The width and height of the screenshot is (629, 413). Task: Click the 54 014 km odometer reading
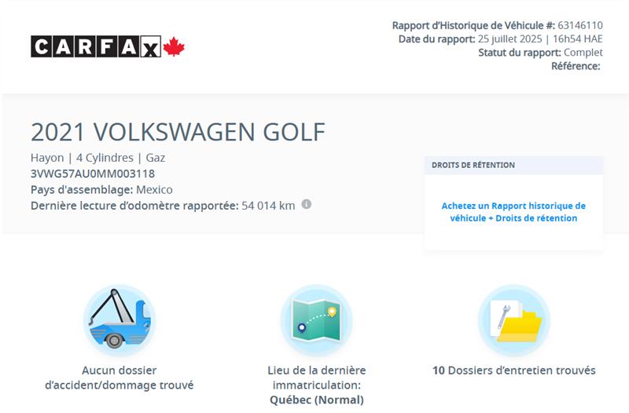(268, 206)
